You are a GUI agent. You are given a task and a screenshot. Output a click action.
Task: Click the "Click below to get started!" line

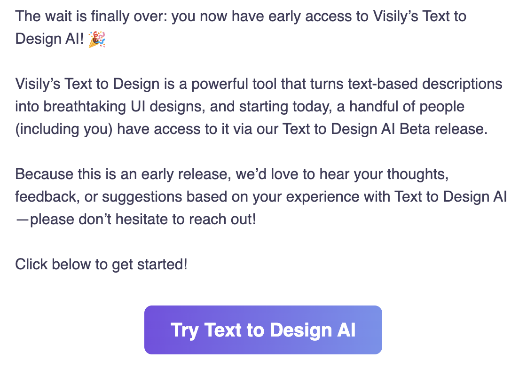(101, 264)
